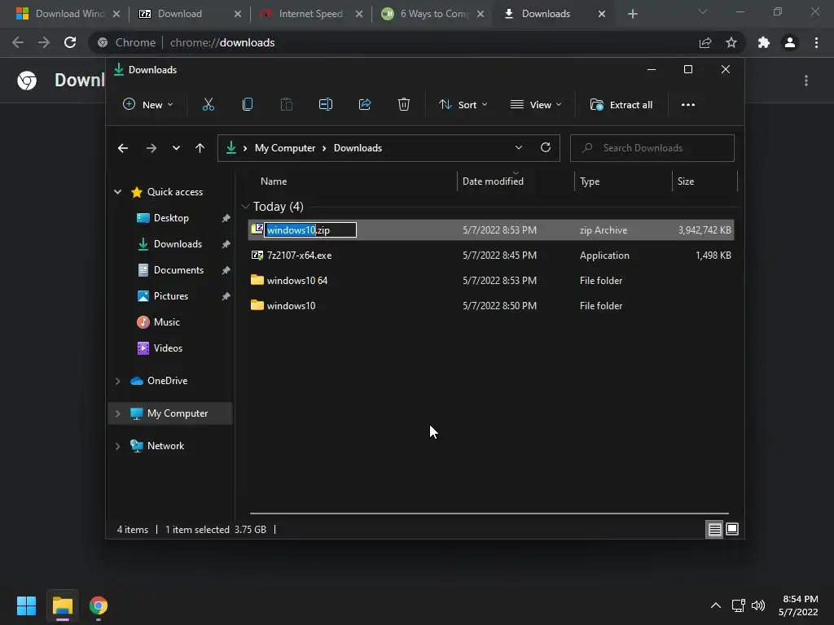The height and width of the screenshot is (625, 834).
Task: Open Chrome extensions puzzle icon
Action: click(764, 42)
